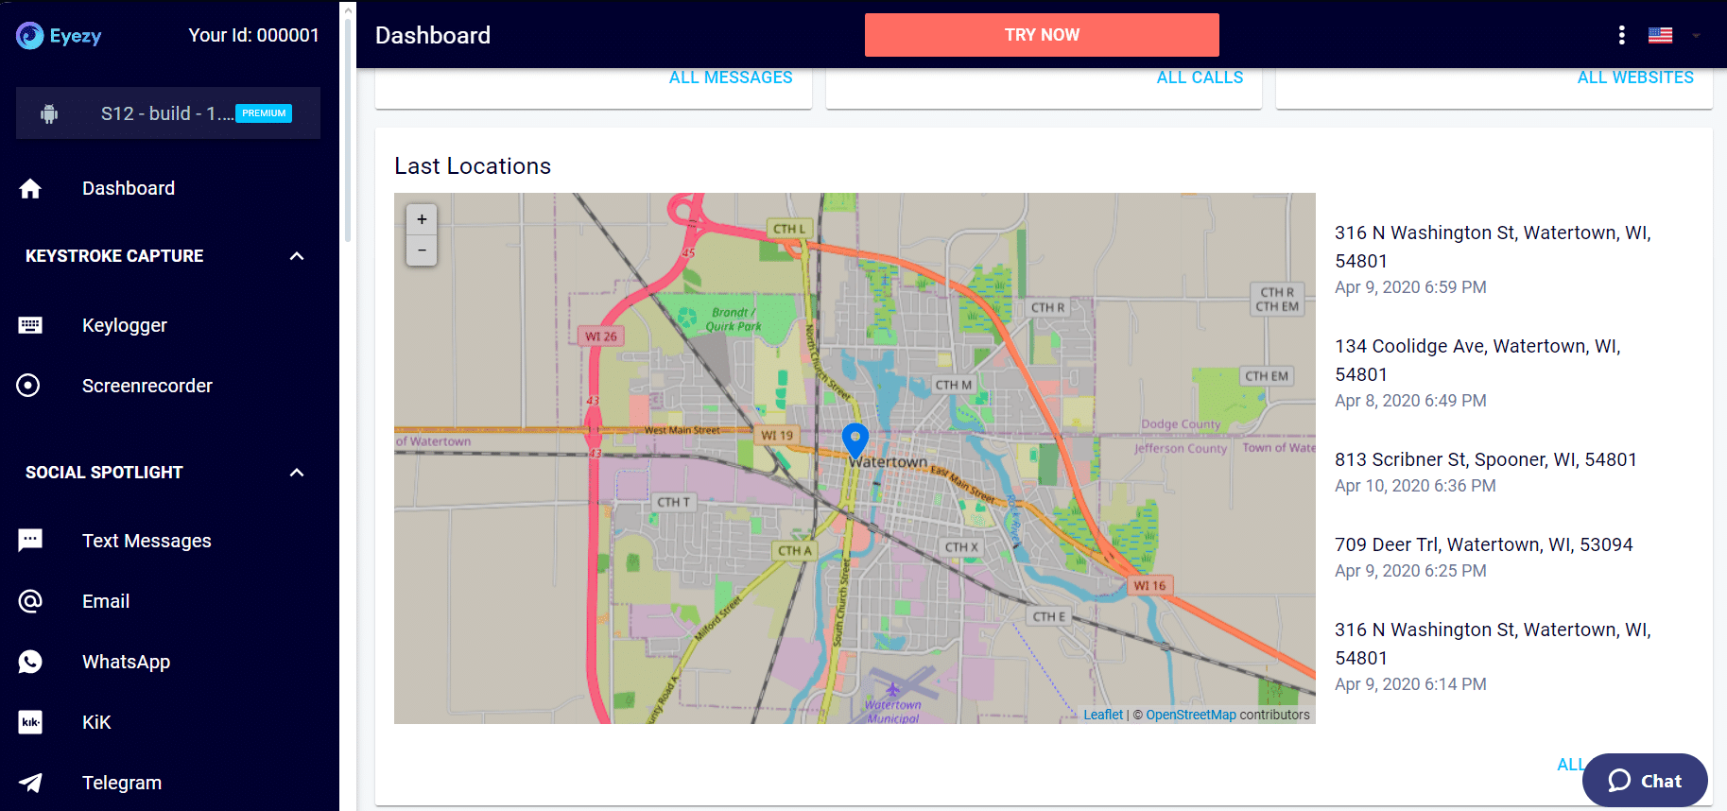
Task: Click the Leaflet attribution link
Action: coord(1103,715)
